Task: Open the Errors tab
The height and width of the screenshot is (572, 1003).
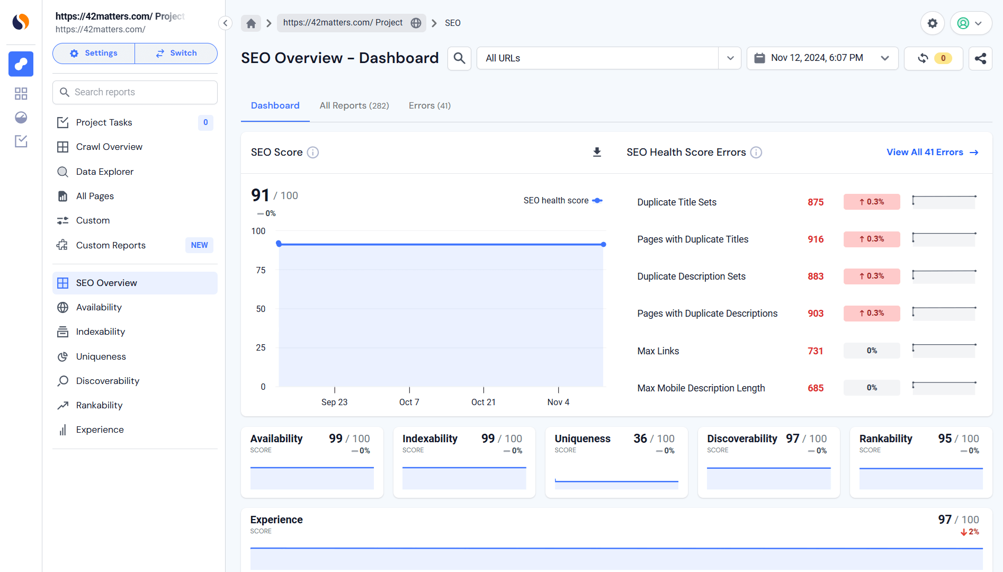Action: [x=429, y=105]
